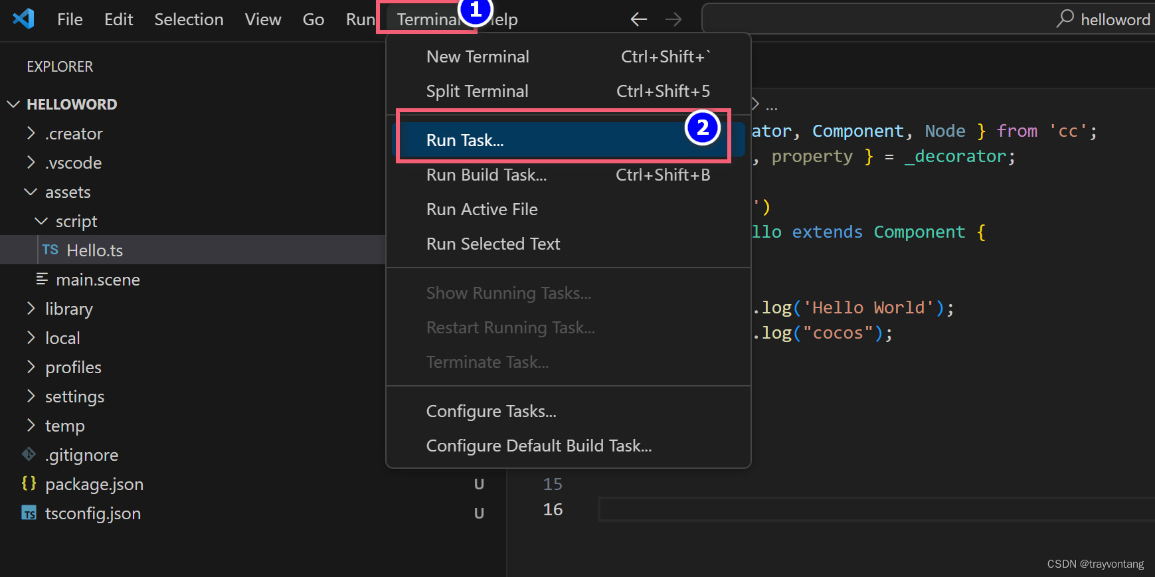Open the Selection menu
Viewport: 1155px width, 577px height.
[189, 19]
